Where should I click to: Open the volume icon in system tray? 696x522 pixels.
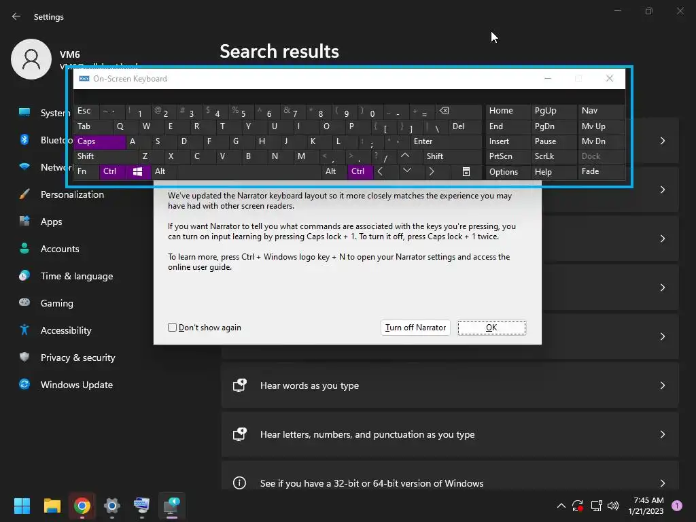pos(613,506)
